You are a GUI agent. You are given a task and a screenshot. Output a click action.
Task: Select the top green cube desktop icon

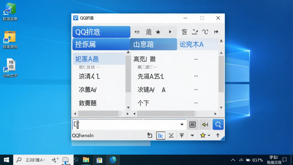tap(10, 12)
